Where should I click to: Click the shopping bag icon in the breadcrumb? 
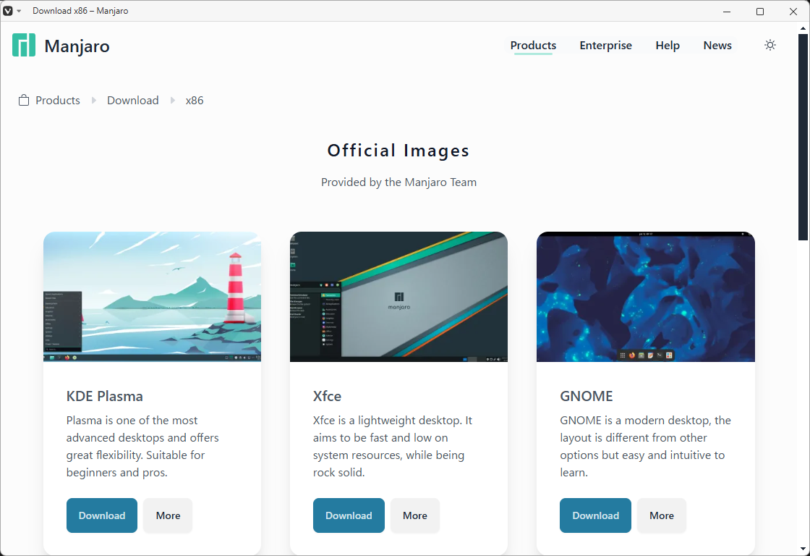click(24, 101)
